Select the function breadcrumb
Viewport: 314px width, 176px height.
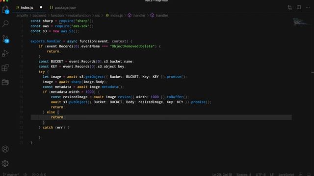[x=57, y=15]
